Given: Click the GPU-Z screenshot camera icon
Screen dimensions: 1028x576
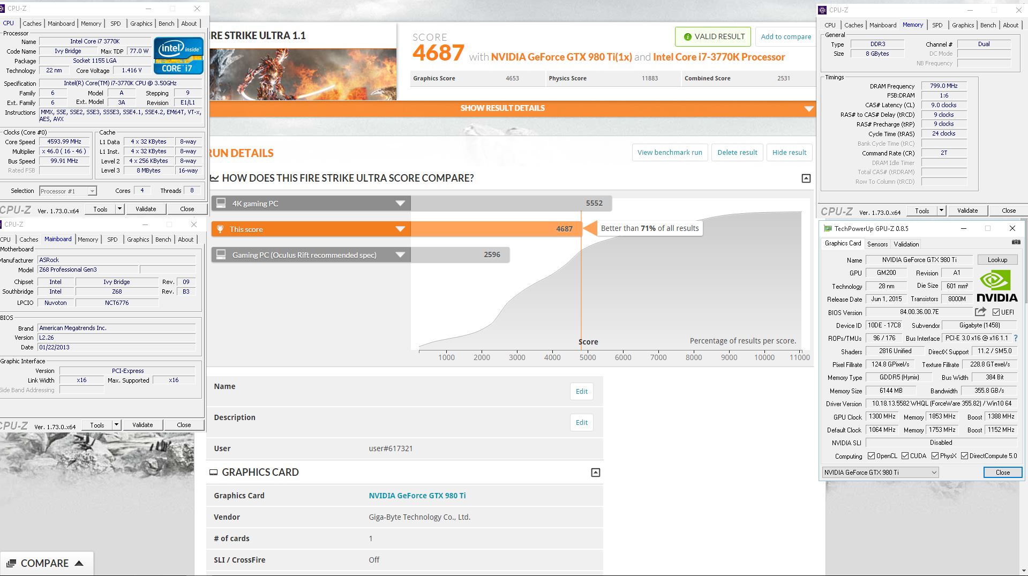Looking at the screenshot, I should click(1016, 242).
